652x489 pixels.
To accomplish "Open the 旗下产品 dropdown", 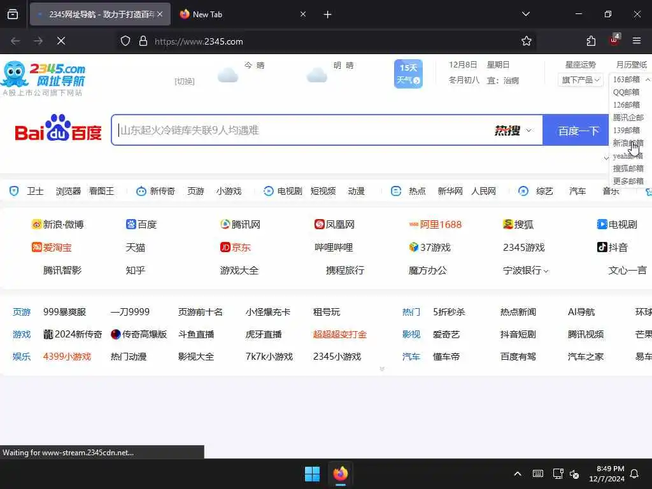I will [x=581, y=80].
